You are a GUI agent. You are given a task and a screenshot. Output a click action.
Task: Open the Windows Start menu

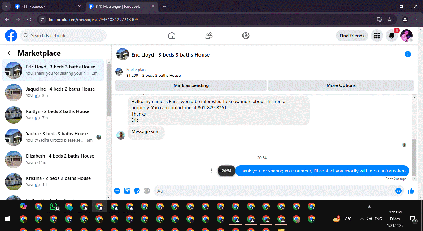7,219
